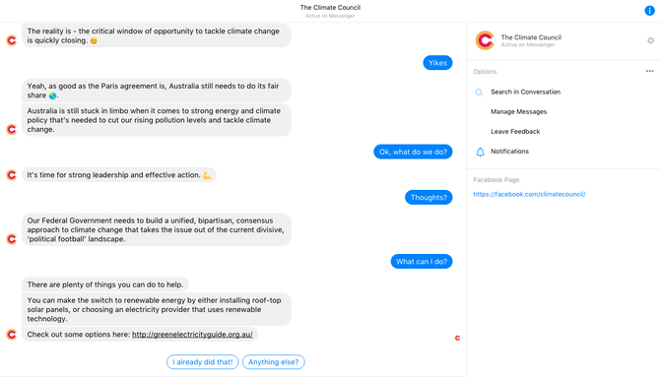
Task: Open Notifications settings option
Action: pyautogui.click(x=509, y=151)
